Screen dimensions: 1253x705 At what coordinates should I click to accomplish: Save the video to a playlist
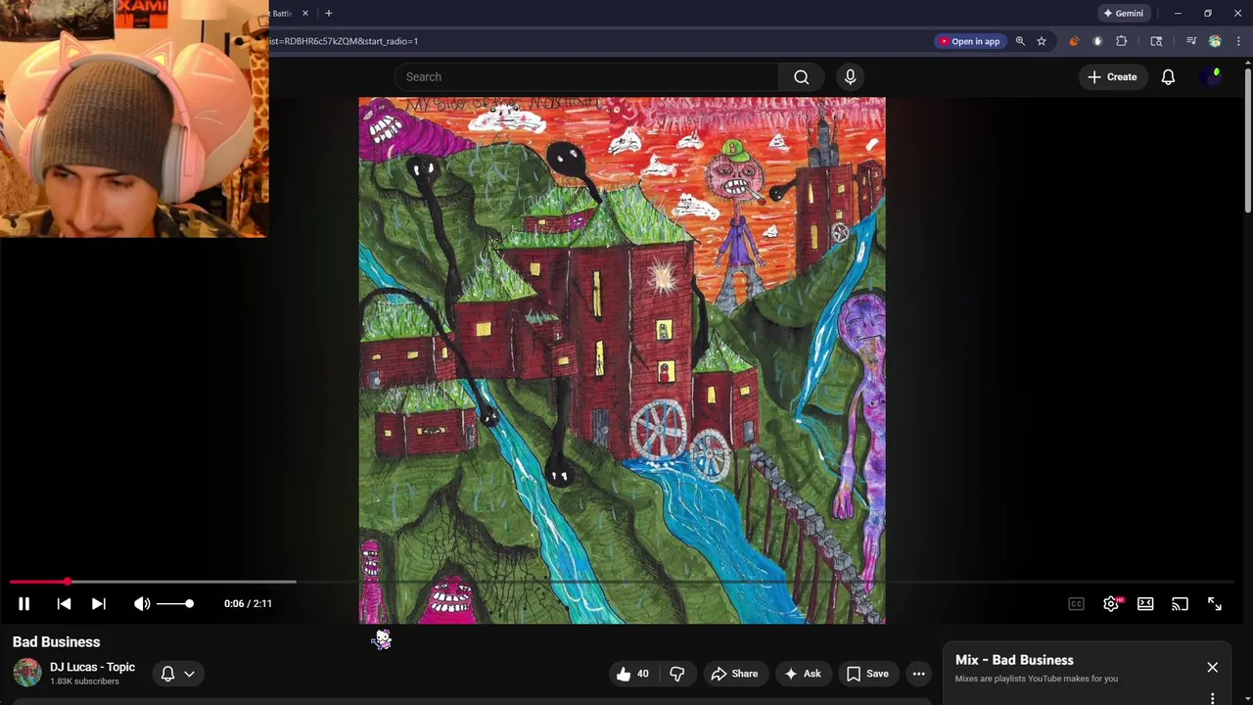click(867, 674)
